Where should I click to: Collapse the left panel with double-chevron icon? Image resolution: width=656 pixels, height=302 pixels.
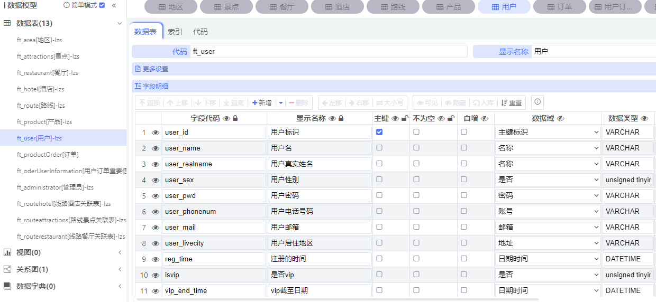[114, 5]
